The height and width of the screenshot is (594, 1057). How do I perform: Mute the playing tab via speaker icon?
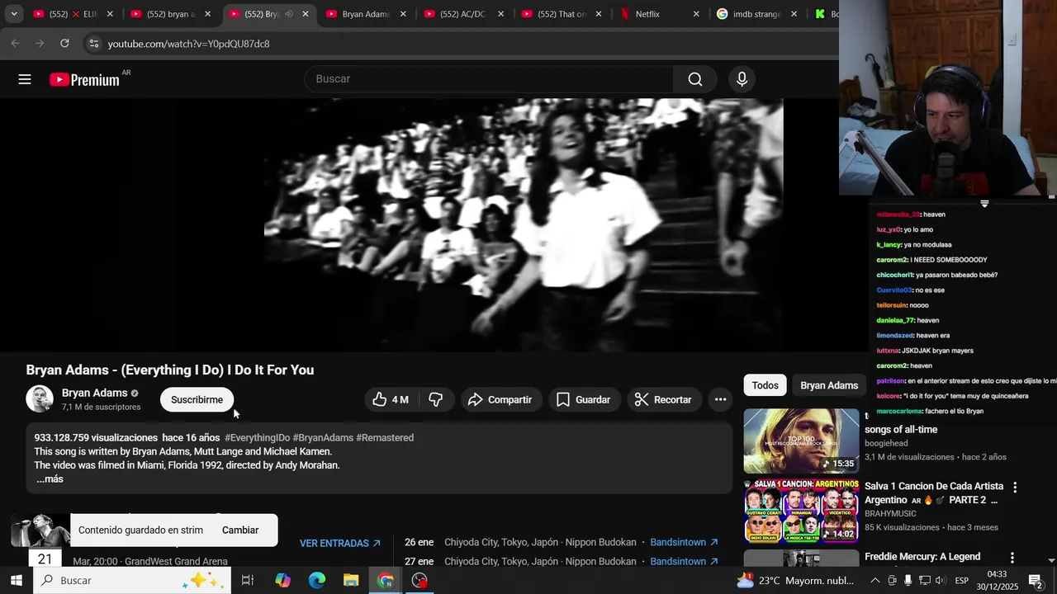tap(289, 14)
